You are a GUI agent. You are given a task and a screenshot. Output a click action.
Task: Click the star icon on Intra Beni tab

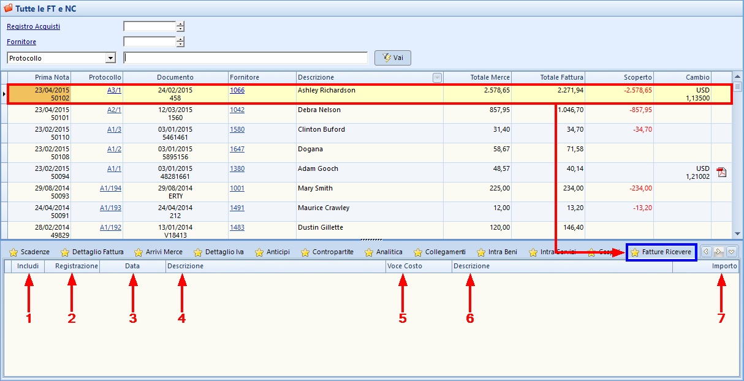[x=481, y=252]
